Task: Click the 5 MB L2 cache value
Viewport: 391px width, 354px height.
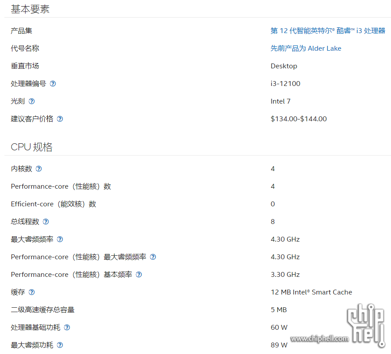Action: pos(279,310)
